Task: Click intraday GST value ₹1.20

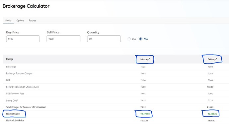Action: point(143,80)
